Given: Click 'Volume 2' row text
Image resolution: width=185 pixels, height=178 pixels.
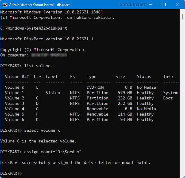Looking at the screenshot, I should point(15,98).
